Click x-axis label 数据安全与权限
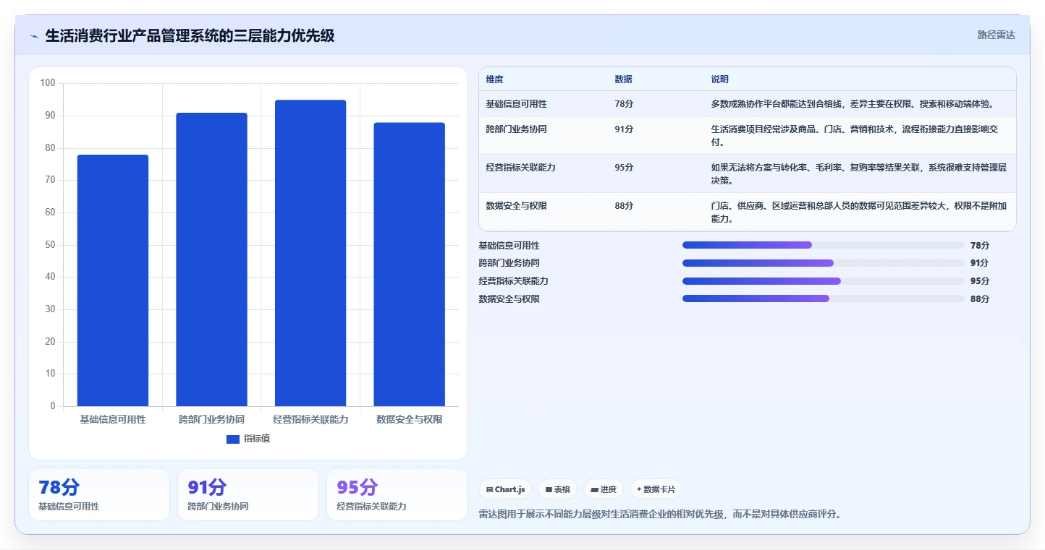Viewport: 1045px width, 550px height. pyautogui.click(x=410, y=419)
